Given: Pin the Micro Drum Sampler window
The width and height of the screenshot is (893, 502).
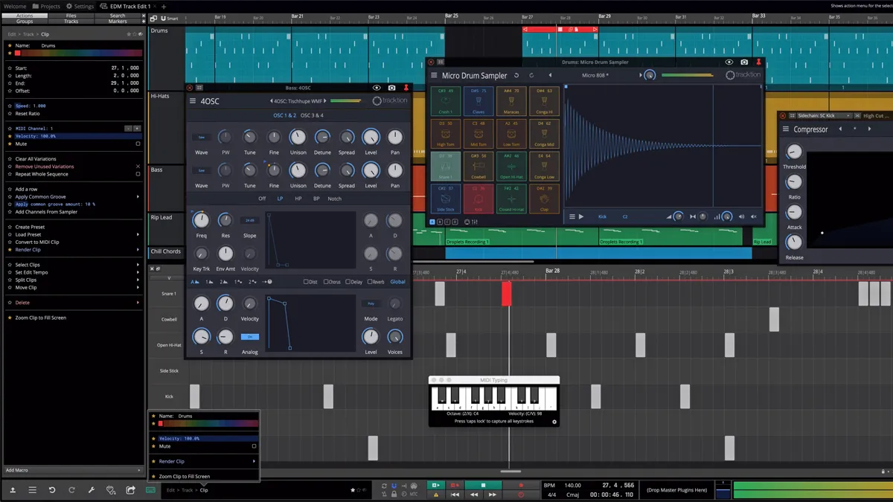Looking at the screenshot, I should pos(758,62).
